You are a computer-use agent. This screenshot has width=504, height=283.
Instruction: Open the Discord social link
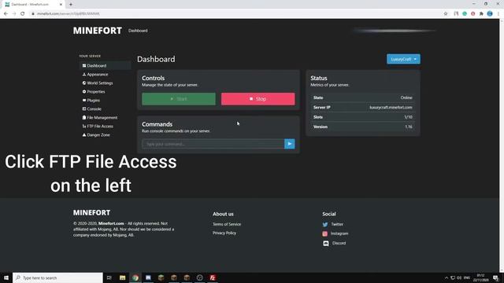click(334, 243)
